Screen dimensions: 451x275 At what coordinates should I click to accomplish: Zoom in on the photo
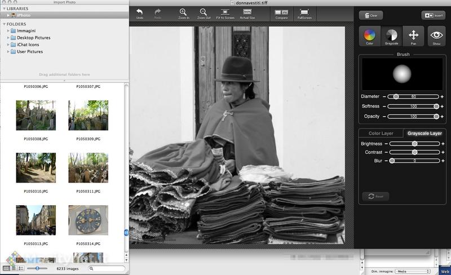coord(183,12)
